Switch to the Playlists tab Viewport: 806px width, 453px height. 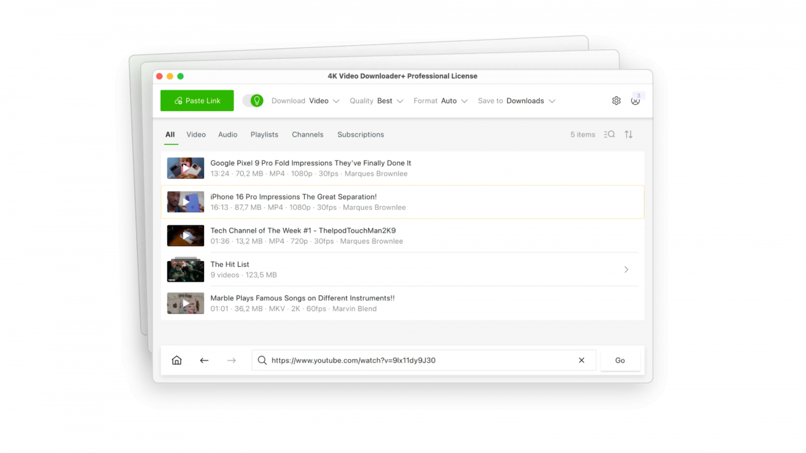[264, 134]
